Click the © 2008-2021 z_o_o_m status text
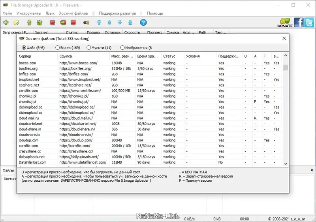Viewport: 316px width, 222px height. pyautogui.click(x=287, y=219)
